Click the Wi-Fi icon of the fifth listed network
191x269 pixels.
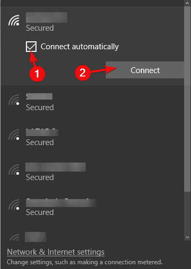tap(14, 205)
